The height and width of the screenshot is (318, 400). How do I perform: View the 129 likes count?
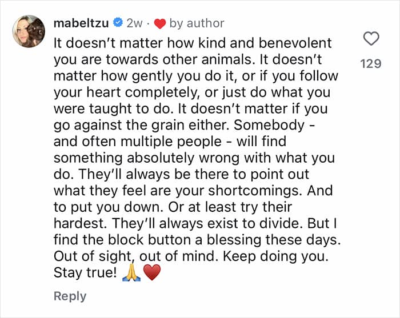(371, 63)
